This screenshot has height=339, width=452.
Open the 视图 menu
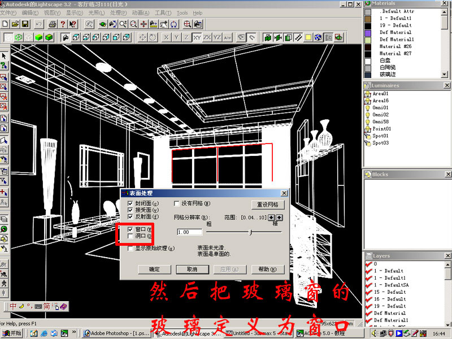tap(52, 13)
